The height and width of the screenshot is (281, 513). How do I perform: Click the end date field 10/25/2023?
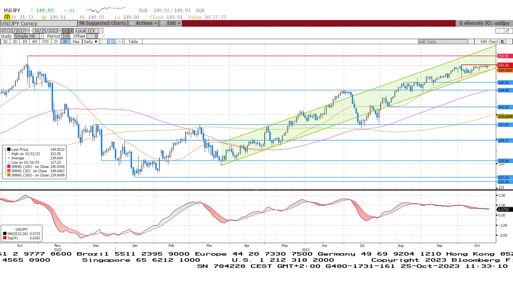pos(46,31)
